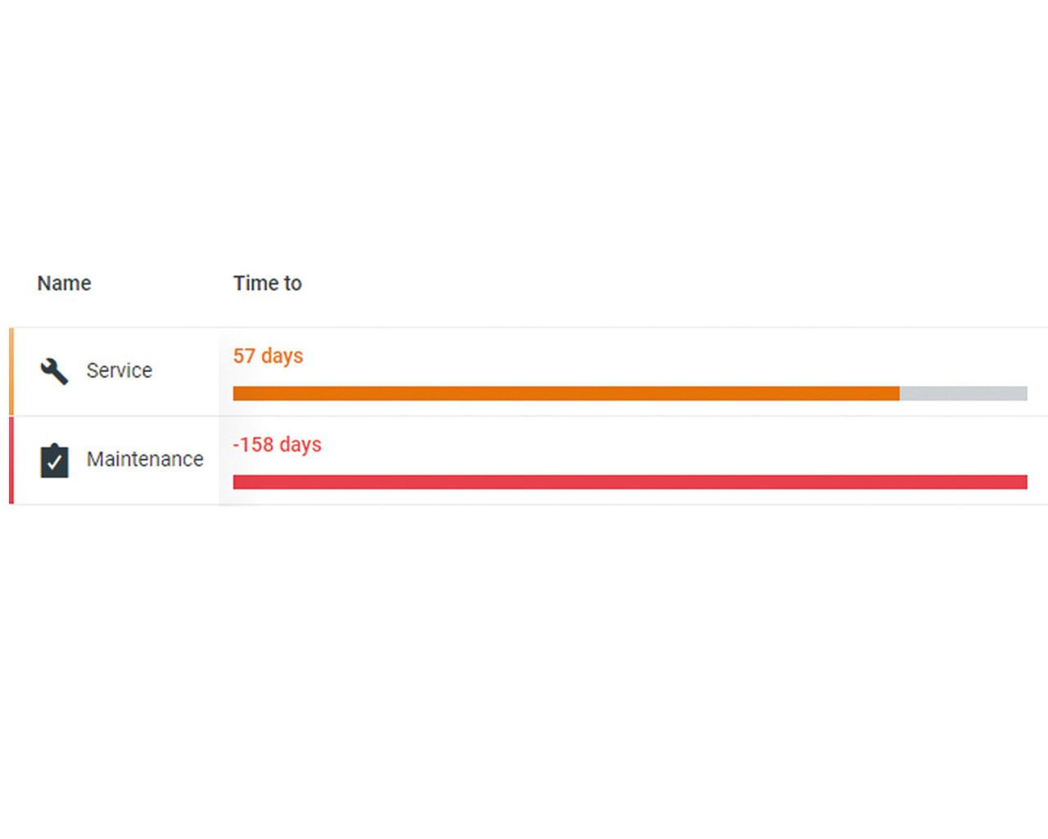Click the shadow edge right of Maintenance label
Image resolution: width=1048 pixels, height=839 pixels.
(221, 460)
